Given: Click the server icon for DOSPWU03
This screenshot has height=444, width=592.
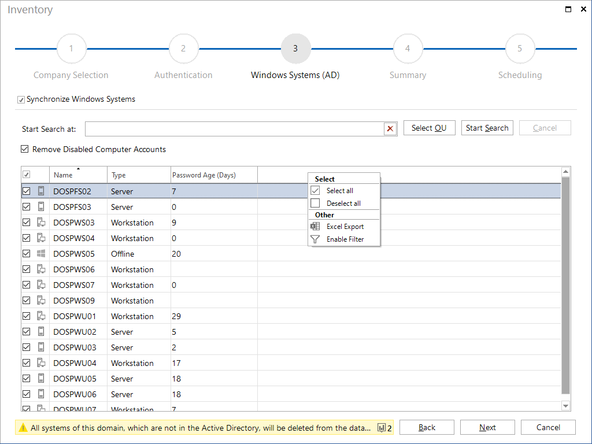Looking at the screenshot, I should click(41, 347).
